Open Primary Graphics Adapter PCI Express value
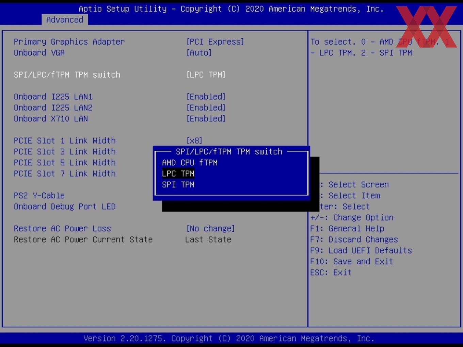Screen dimensions: 463x347 pos(215,42)
